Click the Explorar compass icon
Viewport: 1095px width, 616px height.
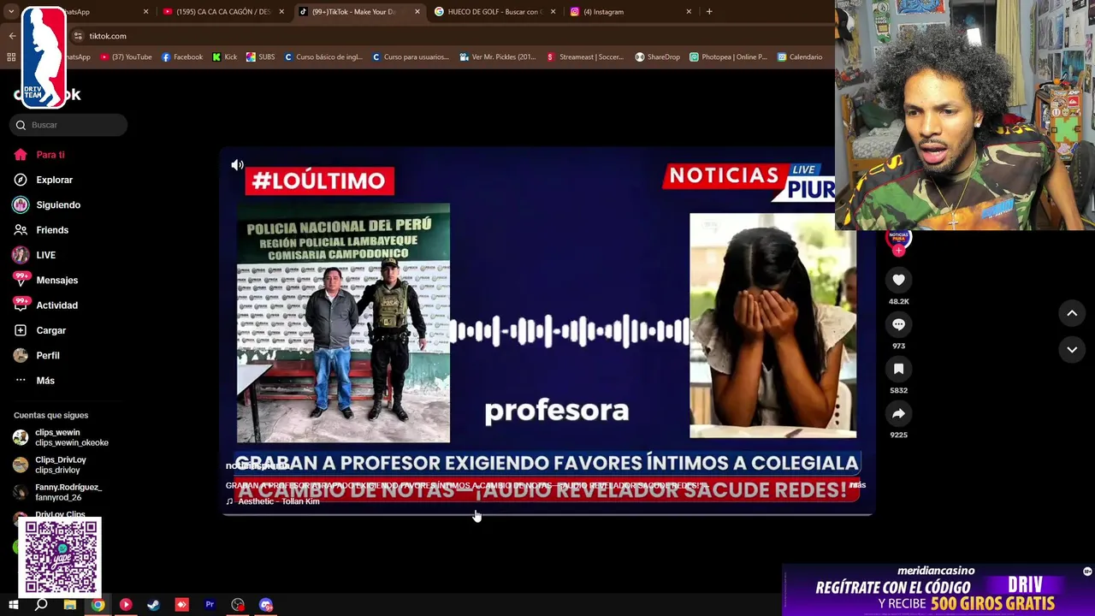point(21,180)
